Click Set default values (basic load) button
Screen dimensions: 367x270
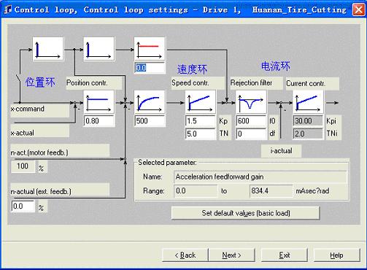pos(246,213)
